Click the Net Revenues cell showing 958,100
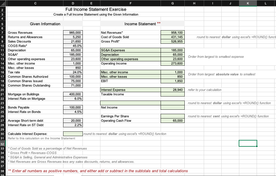Image resolution: width=276 pixels, height=176 pixels. [x=172, y=33]
